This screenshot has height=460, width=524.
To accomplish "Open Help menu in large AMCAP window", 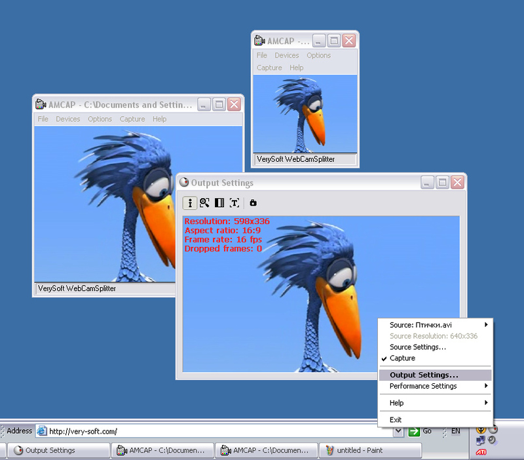I will tap(159, 119).
